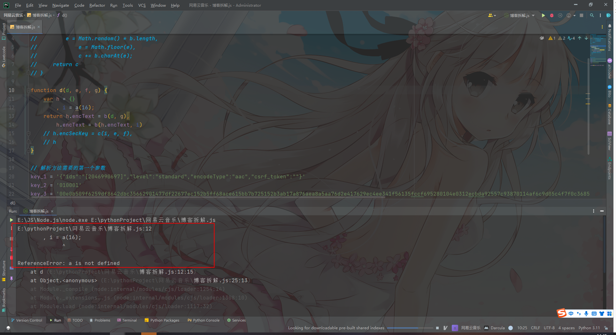
Task: Clear console output with trash icon
Action: (x=12, y=258)
